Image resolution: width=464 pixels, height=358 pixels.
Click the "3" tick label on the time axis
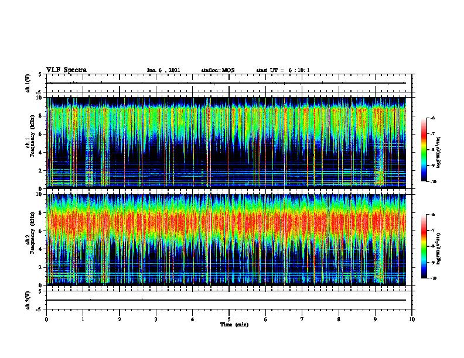[156, 319]
